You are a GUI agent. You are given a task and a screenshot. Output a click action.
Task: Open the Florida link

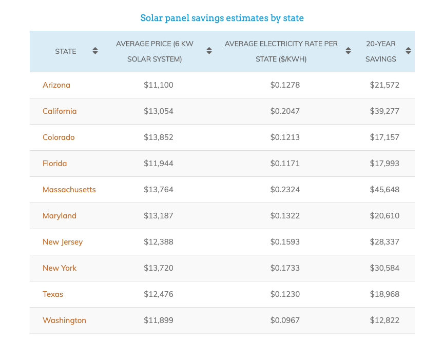pos(54,164)
